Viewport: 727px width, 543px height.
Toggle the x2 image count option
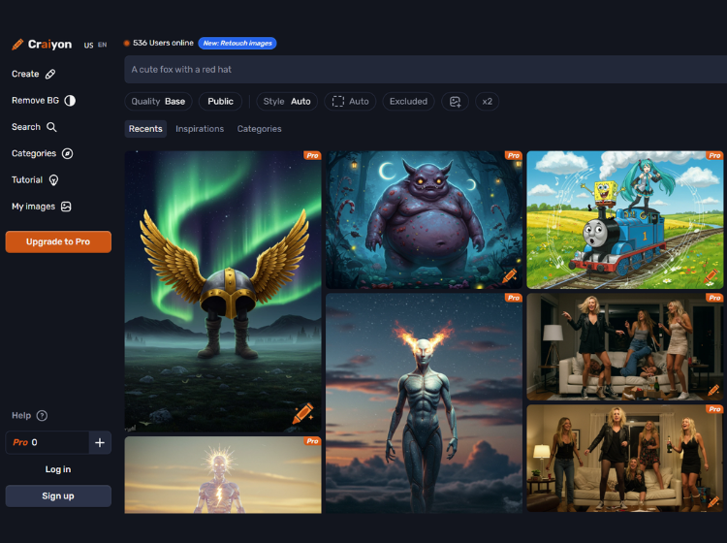[487, 101]
